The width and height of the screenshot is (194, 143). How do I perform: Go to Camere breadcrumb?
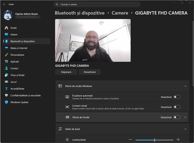click(120, 13)
